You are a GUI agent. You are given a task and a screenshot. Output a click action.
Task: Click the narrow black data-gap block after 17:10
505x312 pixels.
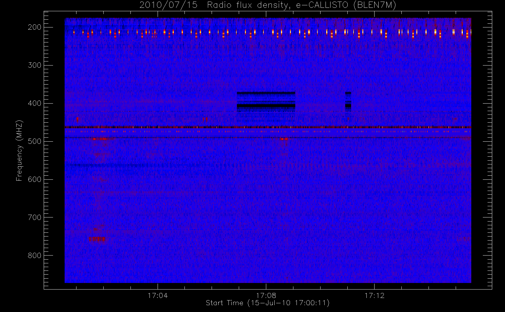pyautogui.click(x=348, y=102)
